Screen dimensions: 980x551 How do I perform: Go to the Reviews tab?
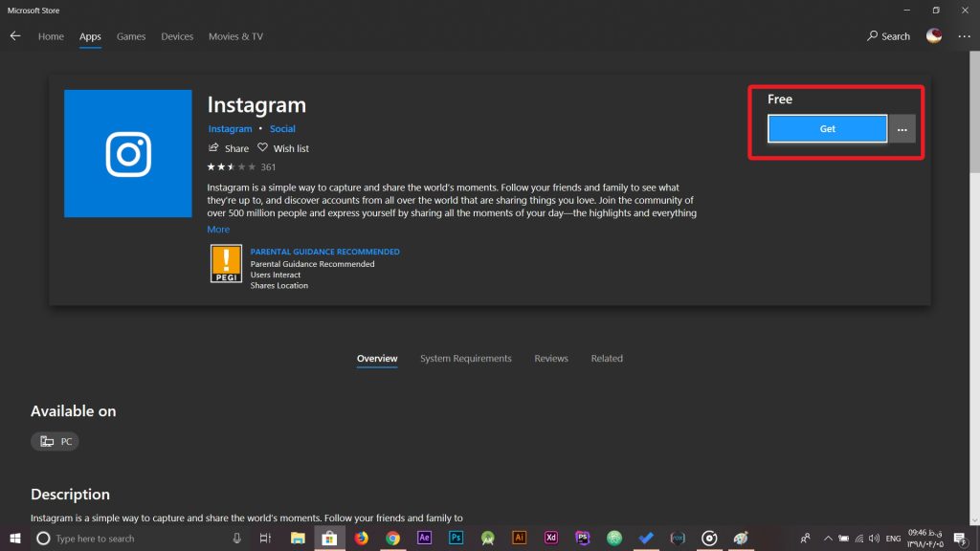551,359
